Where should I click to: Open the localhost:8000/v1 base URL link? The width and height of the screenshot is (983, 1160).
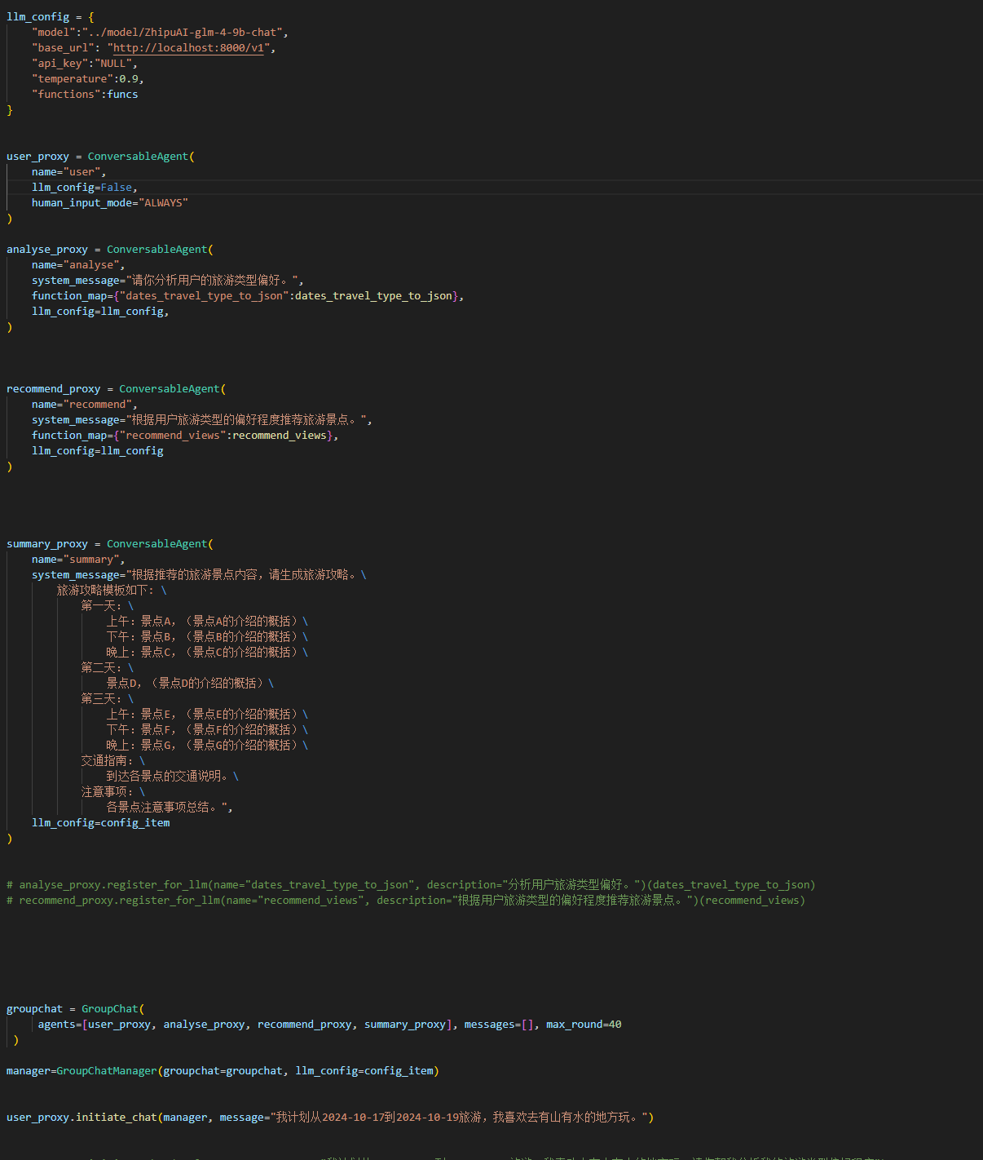click(x=188, y=48)
